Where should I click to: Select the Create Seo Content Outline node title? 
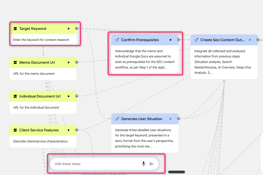tap(222, 40)
